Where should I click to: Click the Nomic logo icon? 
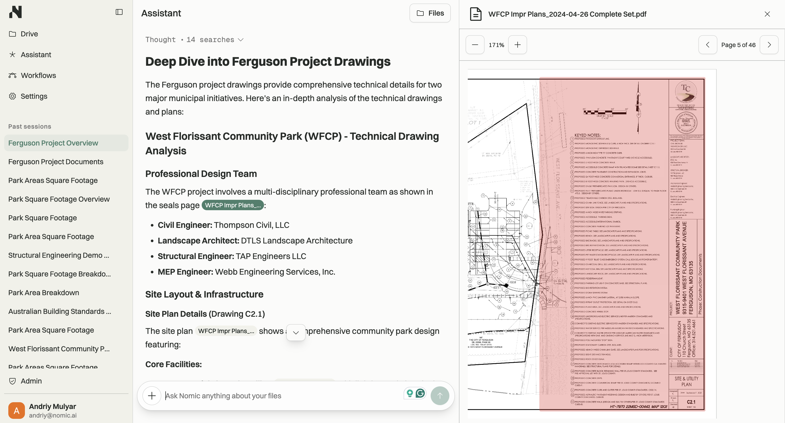click(x=16, y=12)
